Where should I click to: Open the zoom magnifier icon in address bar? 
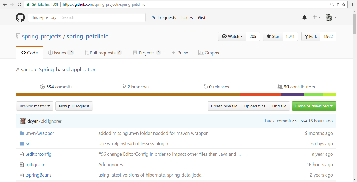pos(332,4)
